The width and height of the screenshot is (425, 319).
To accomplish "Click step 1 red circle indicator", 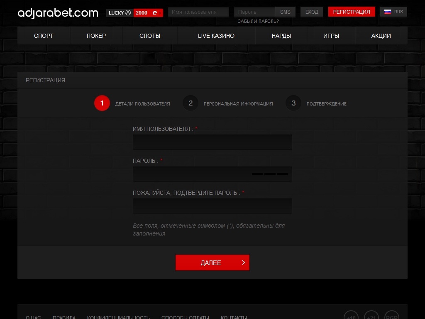I will click(102, 103).
